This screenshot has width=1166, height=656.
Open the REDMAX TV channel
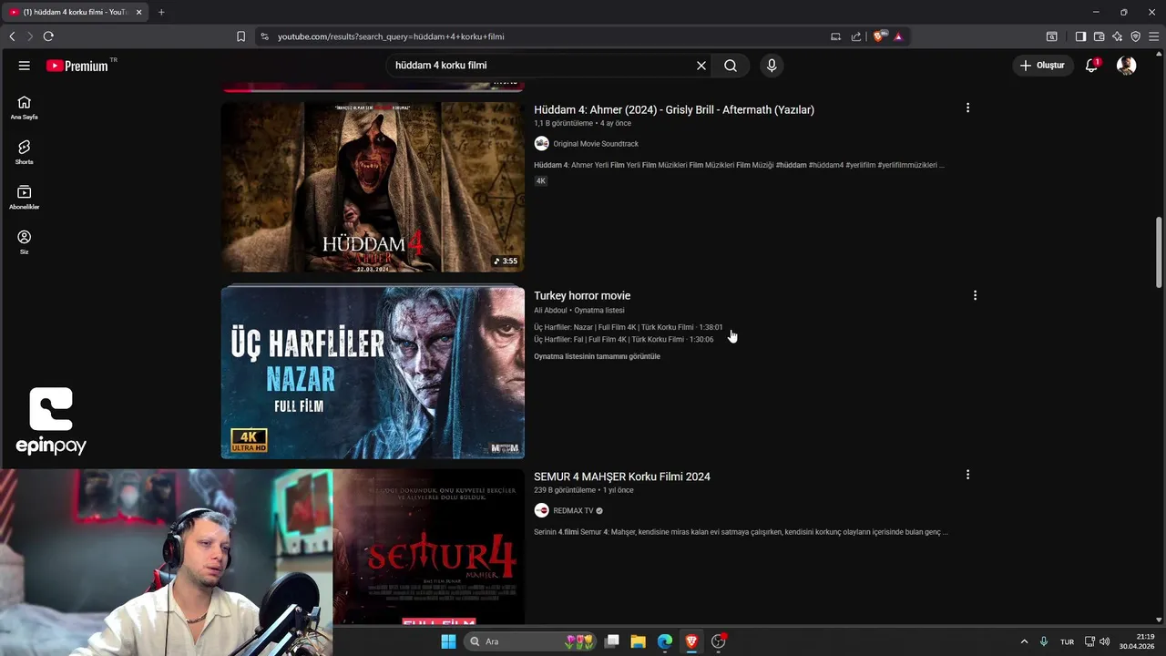coord(573,511)
